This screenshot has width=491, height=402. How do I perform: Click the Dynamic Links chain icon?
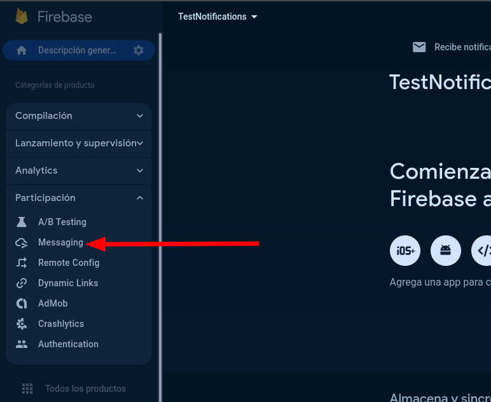click(22, 283)
